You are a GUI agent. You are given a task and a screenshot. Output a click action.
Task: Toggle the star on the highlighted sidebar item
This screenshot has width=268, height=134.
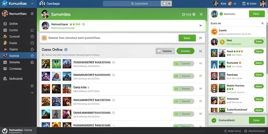[x=32, y=55]
